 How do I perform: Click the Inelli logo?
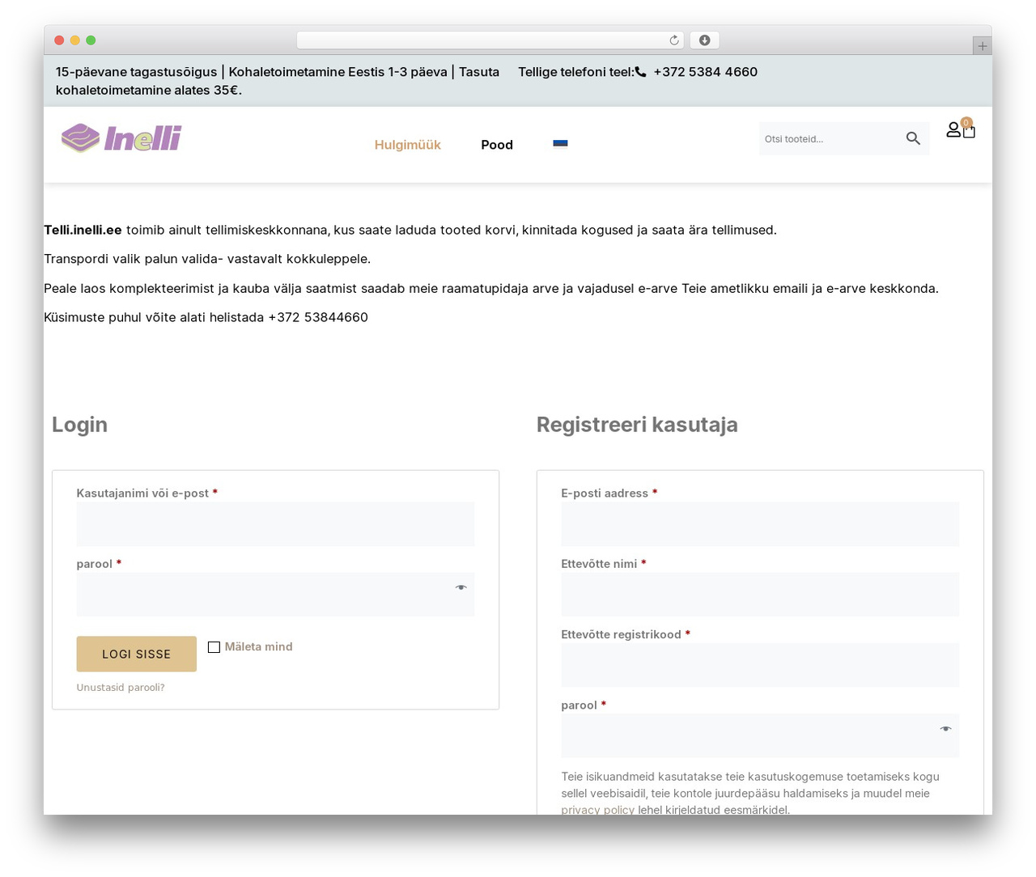(x=121, y=138)
